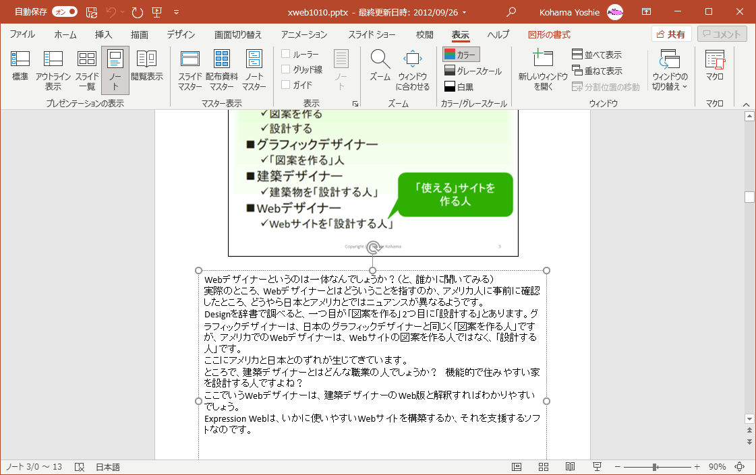756x475 pixels.
Task: Open Quick Access Toolbar customize dropdown
Action: [177, 12]
